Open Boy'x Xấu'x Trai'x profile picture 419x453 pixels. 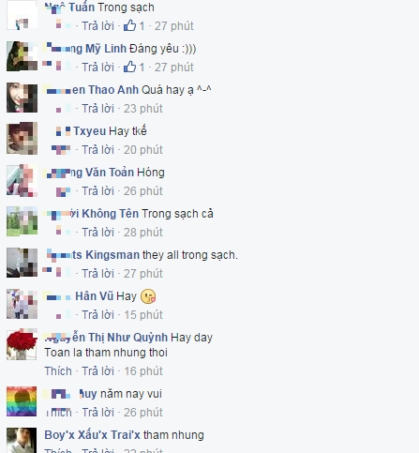(22, 440)
